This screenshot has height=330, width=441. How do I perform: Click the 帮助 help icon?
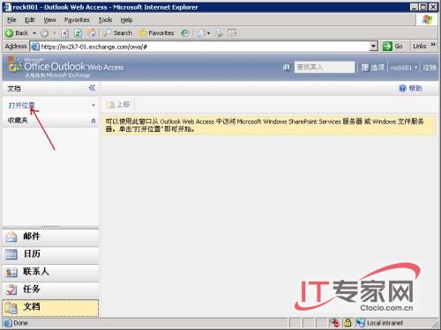402,88
